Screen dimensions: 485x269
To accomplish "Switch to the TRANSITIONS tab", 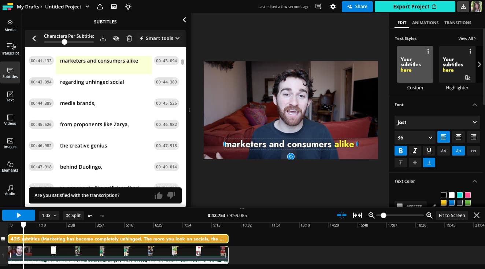I will 458,23.
